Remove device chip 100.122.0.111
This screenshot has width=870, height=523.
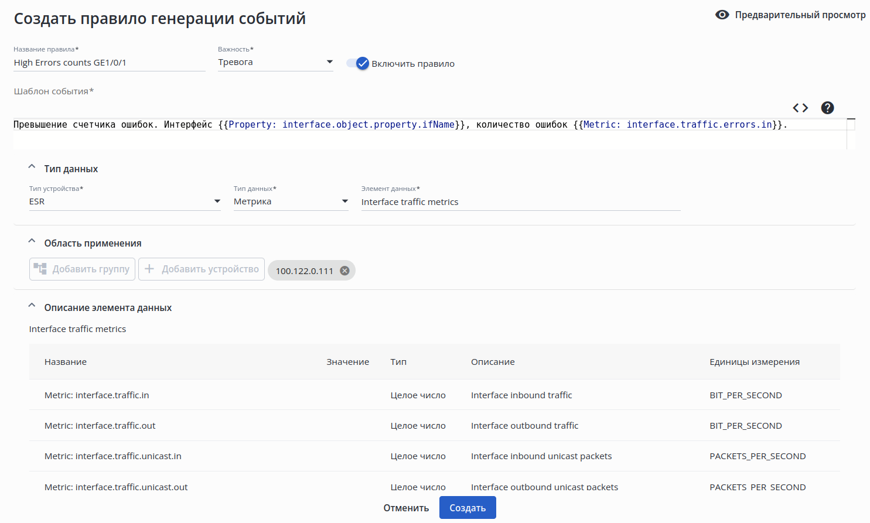344,271
